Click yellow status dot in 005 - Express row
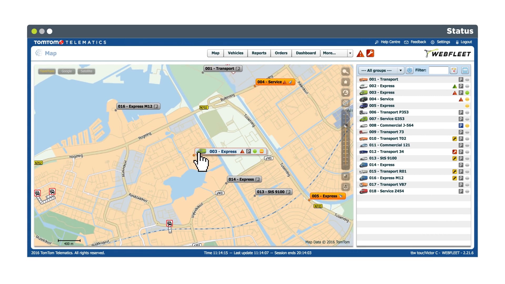The height and width of the screenshot is (284, 505). click(x=467, y=106)
